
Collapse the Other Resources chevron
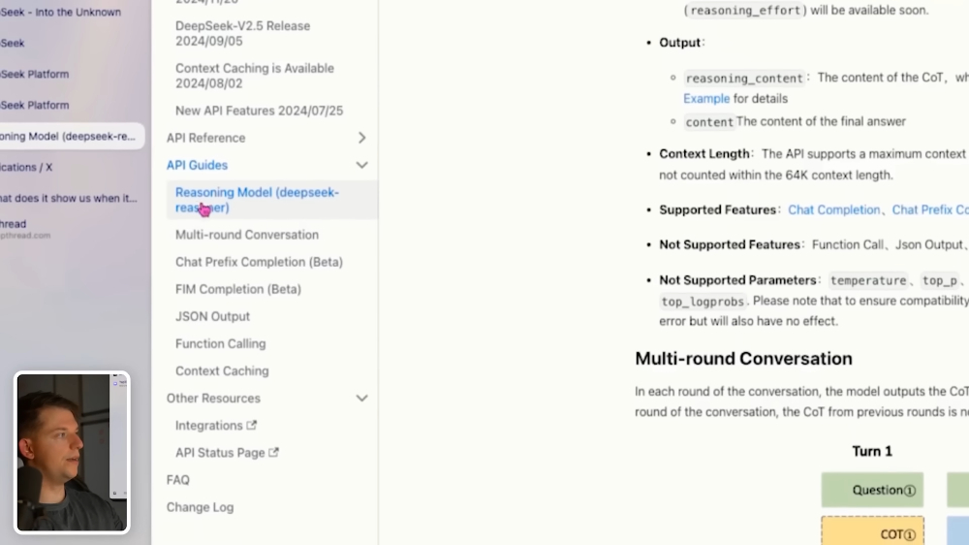click(x=361, y=399)
